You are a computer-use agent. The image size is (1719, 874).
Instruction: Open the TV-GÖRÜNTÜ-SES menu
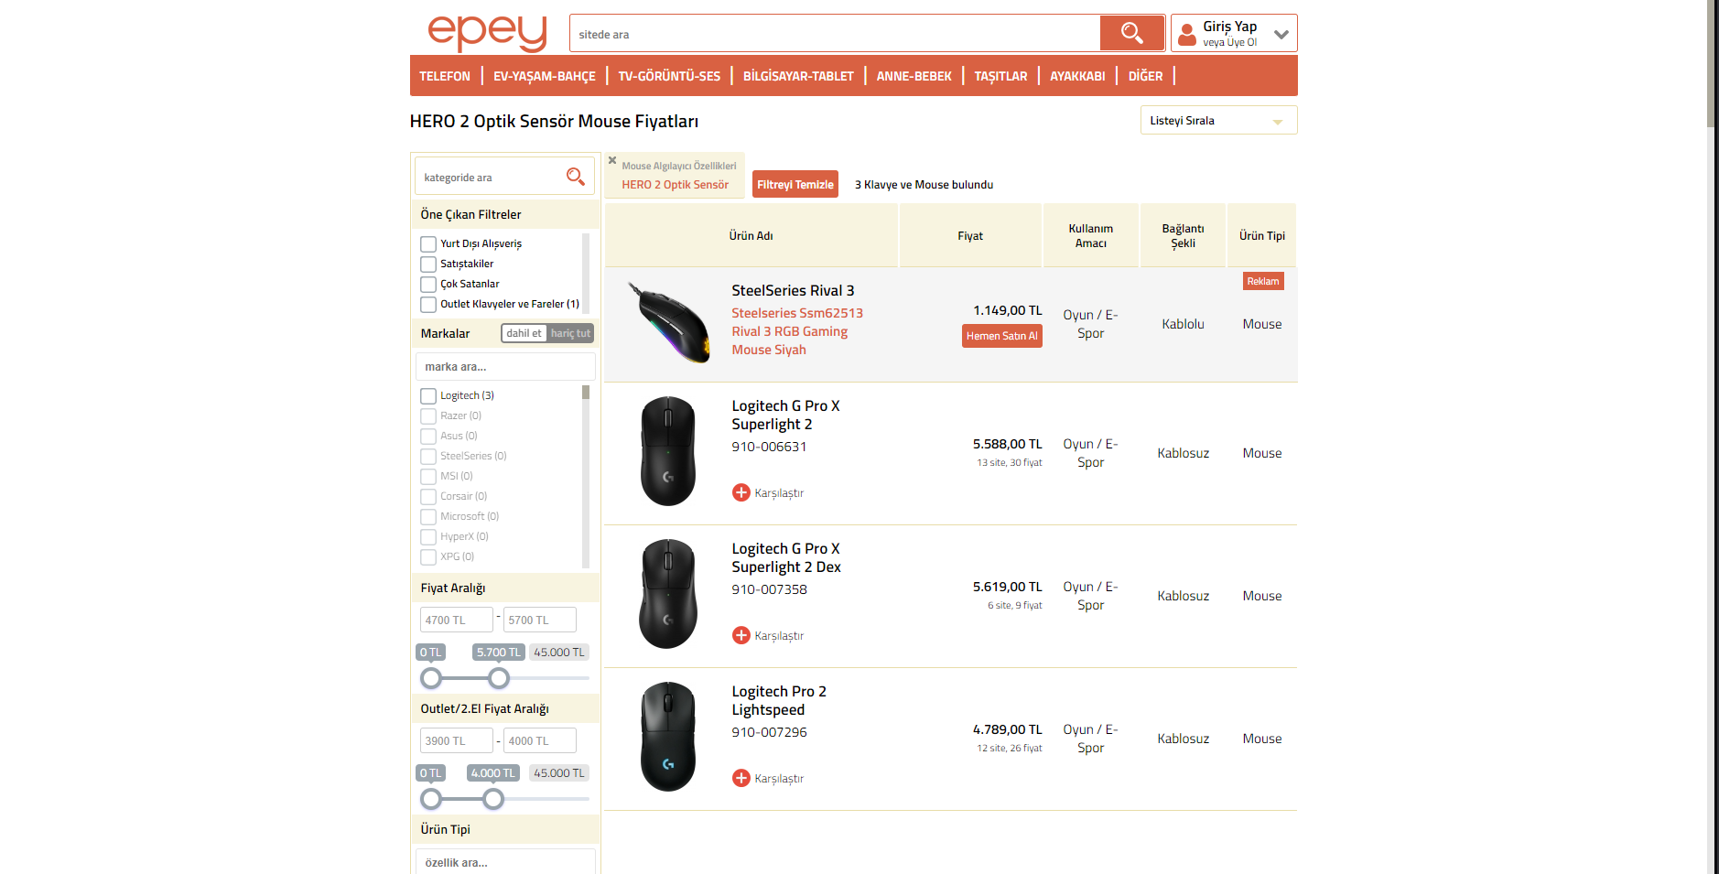pyautogui.click(x=669, y=76)
